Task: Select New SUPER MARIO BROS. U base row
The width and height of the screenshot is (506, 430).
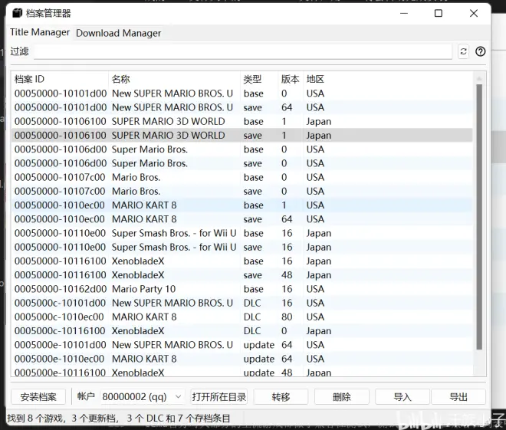Action: pos(242,94)
